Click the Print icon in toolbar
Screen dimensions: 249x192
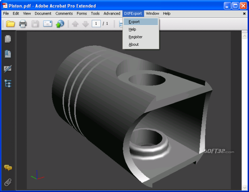coord(23,24)
